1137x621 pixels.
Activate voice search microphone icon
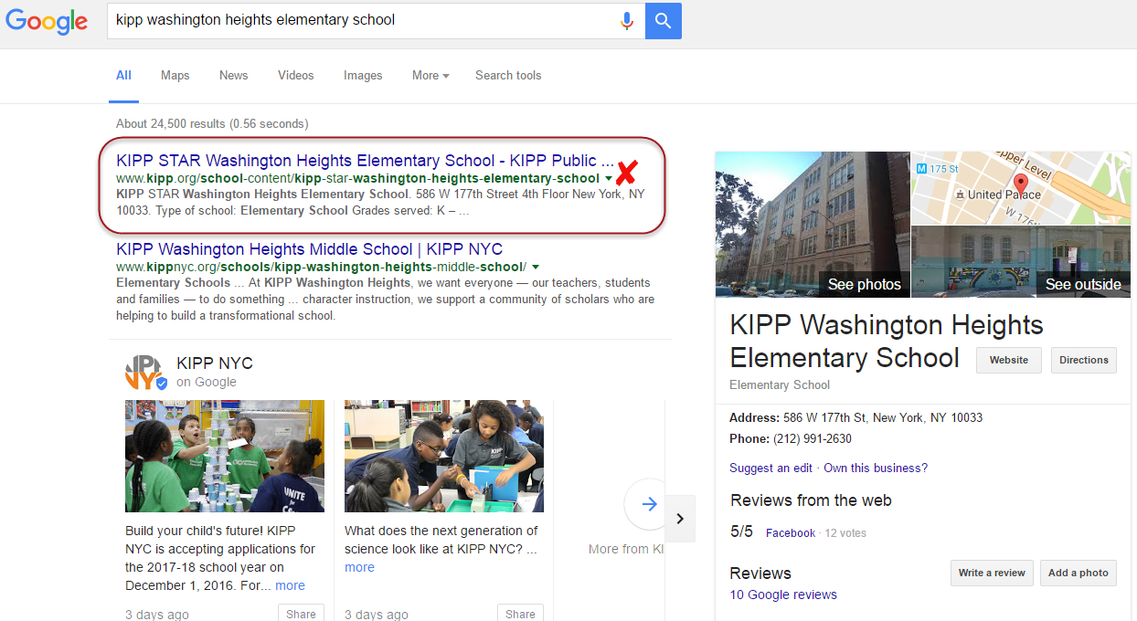click(x=627, y=20)
